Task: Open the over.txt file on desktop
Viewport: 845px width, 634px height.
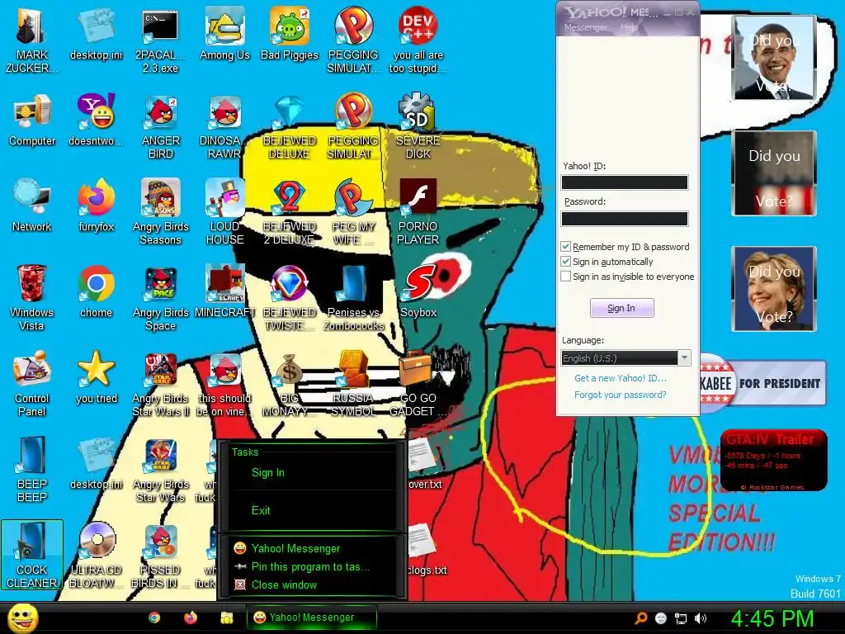Action: pos(424,463)
